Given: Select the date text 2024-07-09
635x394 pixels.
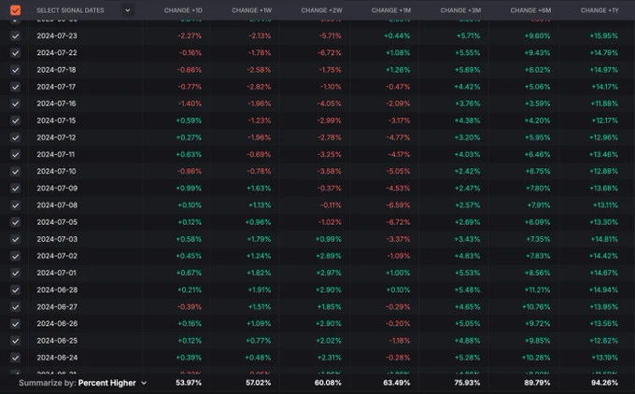Looking at the screenshot, I should click(57, 189).
